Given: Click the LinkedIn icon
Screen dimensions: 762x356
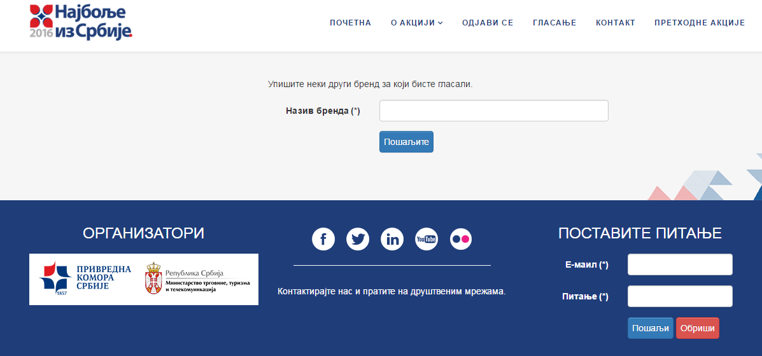Looking at the screenshot, I should click(392, 239).
